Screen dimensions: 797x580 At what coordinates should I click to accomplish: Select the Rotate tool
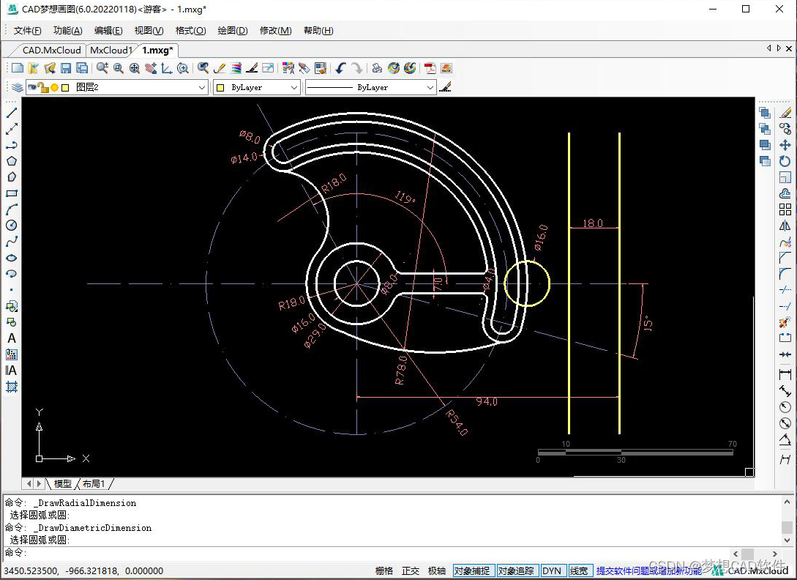785,161
